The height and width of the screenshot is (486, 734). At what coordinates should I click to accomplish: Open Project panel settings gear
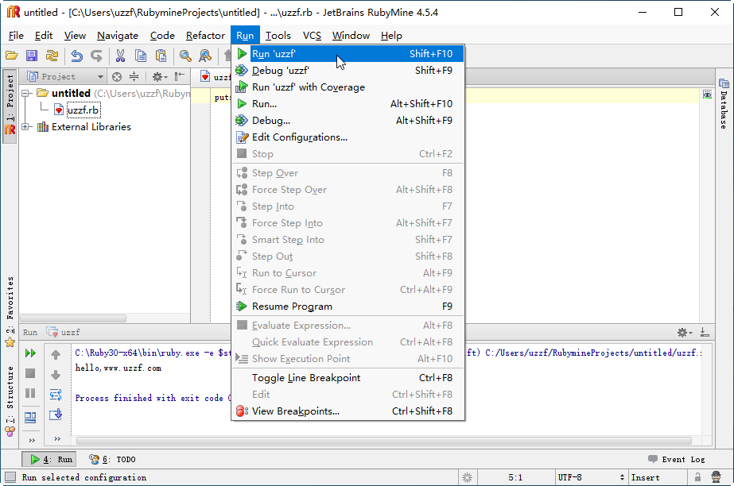tap(159, 77)
